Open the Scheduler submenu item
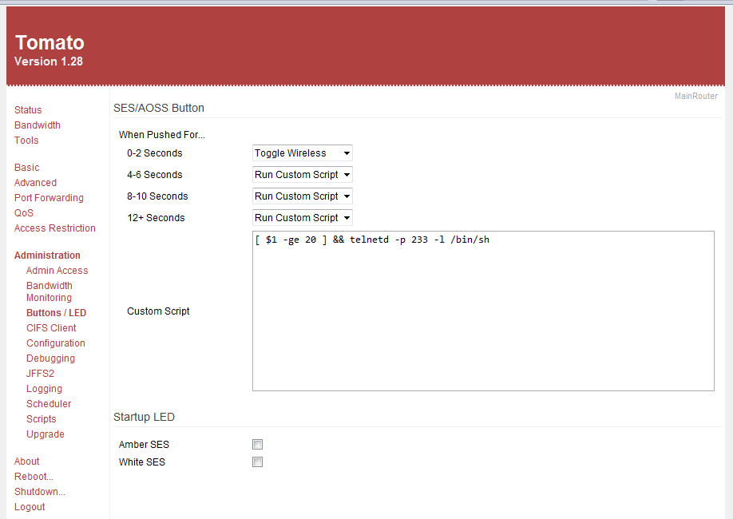The width and height of the screenshot is (733, 519). [x=49, y=403]
